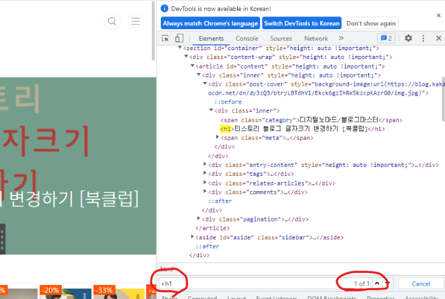Open the issues counter showing 2
Screen dimensions: 445x299
pos(387,39)
